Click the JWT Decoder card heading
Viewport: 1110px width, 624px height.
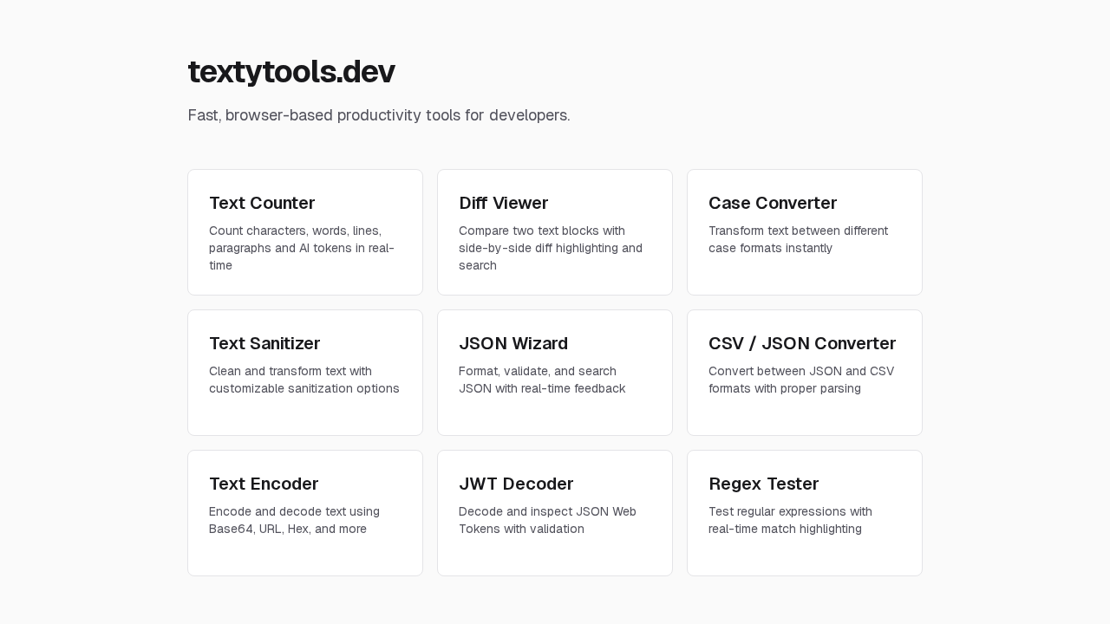(x=516, y=484)
